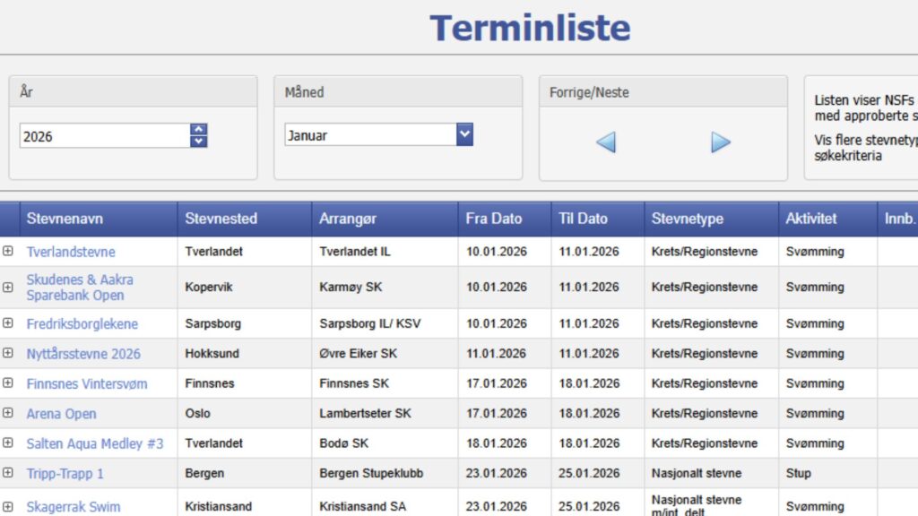Expand the Tverlandstevne row
Viewport: 918px width, 516px height.
click(8, 252)
